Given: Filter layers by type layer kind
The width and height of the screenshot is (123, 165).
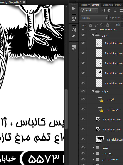Looking at the screenshot, I should click(115, 10).
